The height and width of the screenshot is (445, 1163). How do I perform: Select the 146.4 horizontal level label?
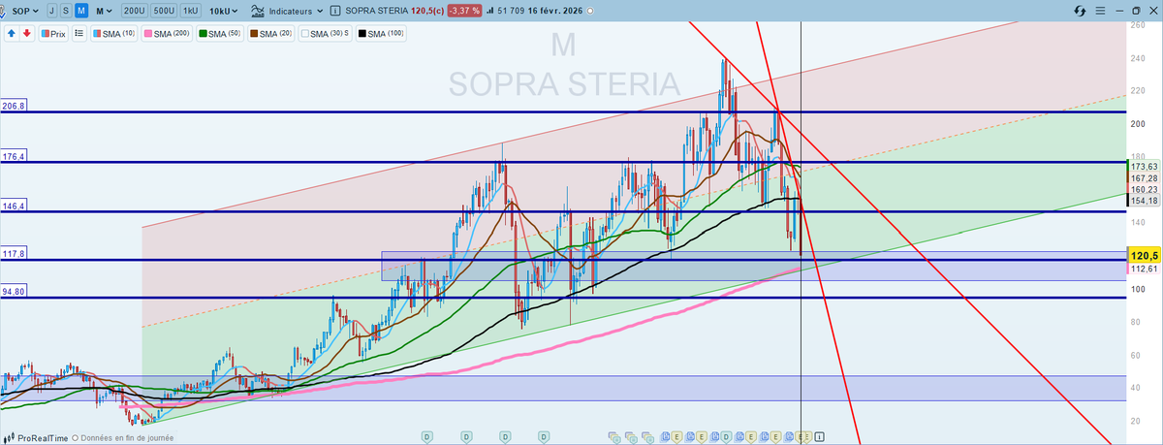pyautogui.click(x=14, y=207)
